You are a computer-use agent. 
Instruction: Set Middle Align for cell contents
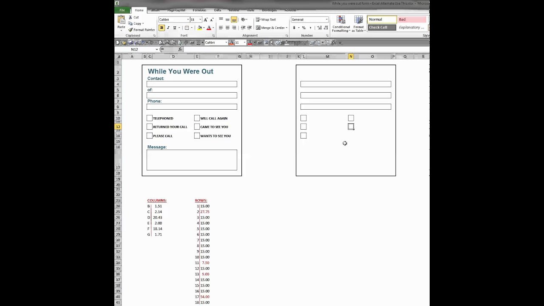227,20
